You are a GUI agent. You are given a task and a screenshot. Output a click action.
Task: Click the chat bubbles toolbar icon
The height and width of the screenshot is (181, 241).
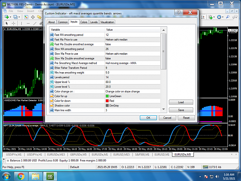tap(235, 17)
